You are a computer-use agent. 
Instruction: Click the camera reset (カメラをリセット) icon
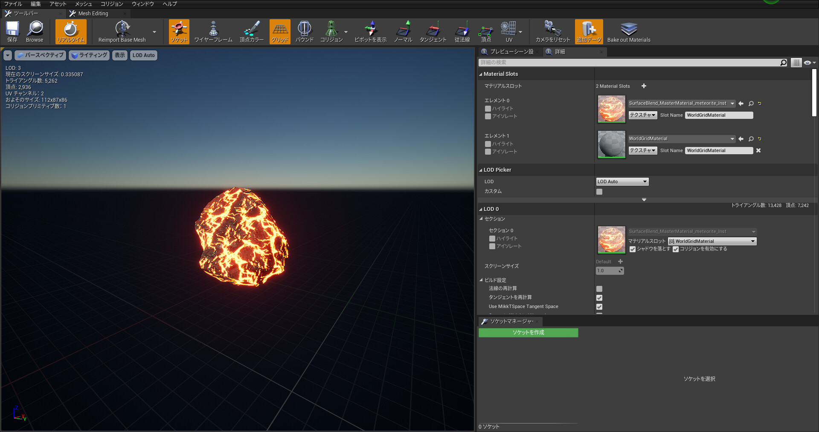click(552, 32)
